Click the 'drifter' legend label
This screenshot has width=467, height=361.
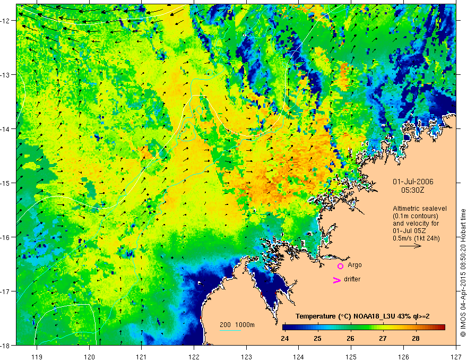[352, 279]
